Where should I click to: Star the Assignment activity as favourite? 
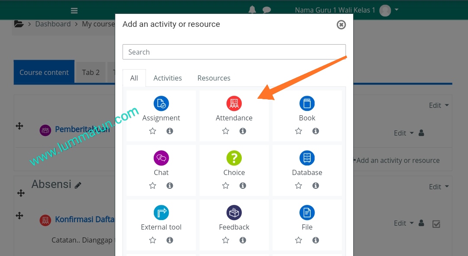pos(153,131)
